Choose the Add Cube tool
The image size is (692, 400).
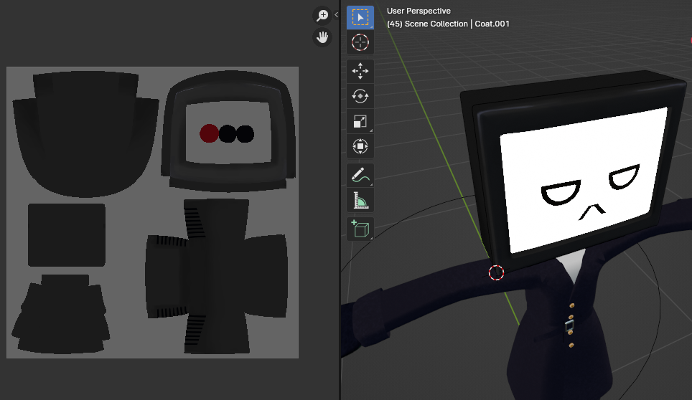(360, 229)
